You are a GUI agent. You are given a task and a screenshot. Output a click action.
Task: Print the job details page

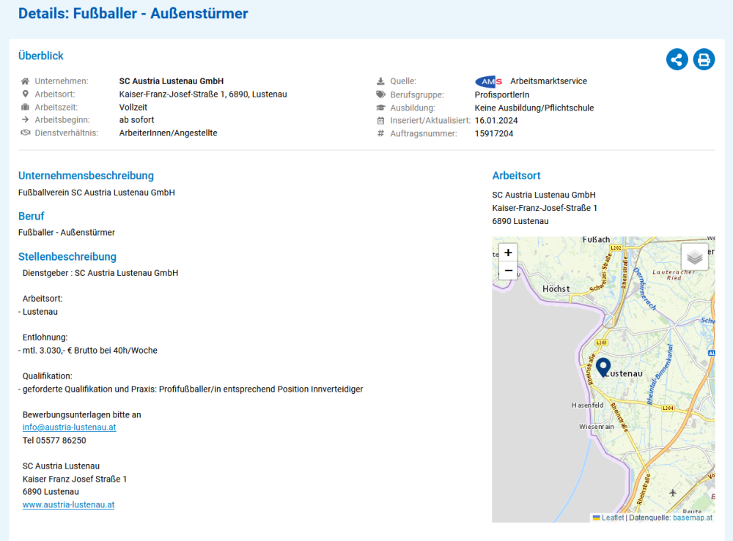click(x=704, y=60)
